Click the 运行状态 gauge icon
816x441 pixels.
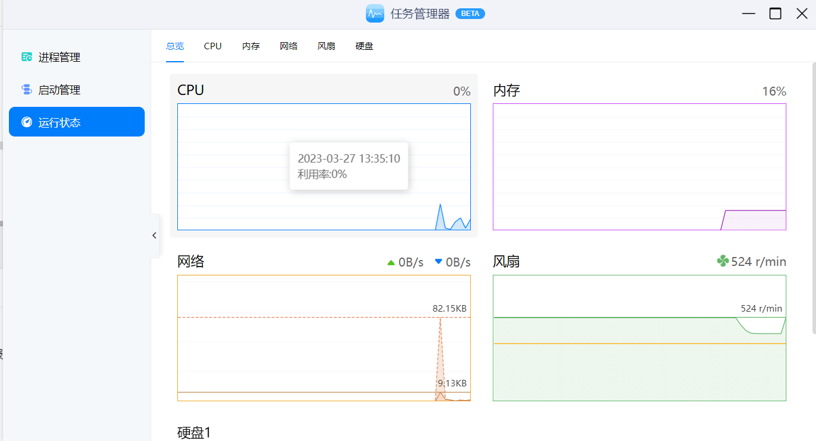coord(27,122)
